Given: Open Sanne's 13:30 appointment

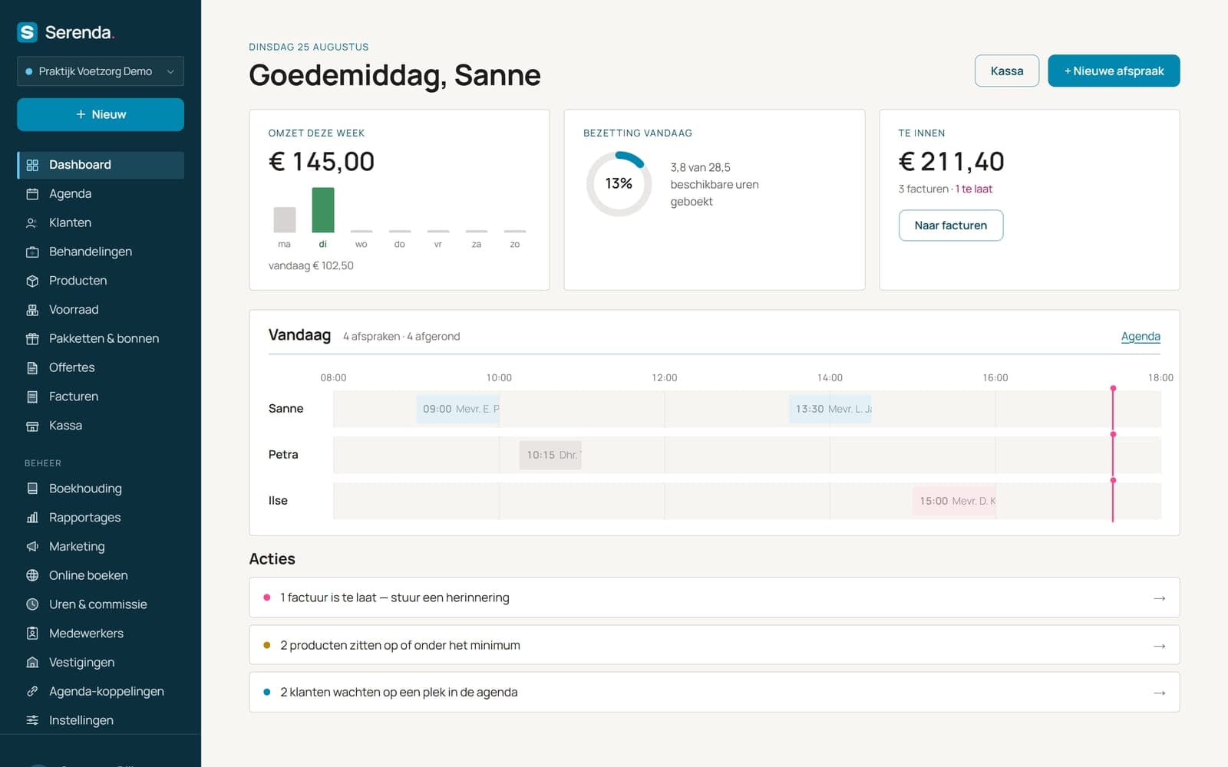Looking at the screenshot, I should coord(830,409).
